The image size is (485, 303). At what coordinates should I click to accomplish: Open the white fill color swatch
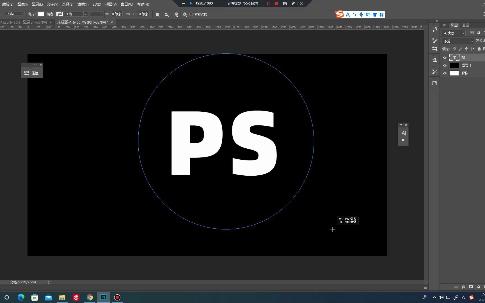[x=41, y=14]
